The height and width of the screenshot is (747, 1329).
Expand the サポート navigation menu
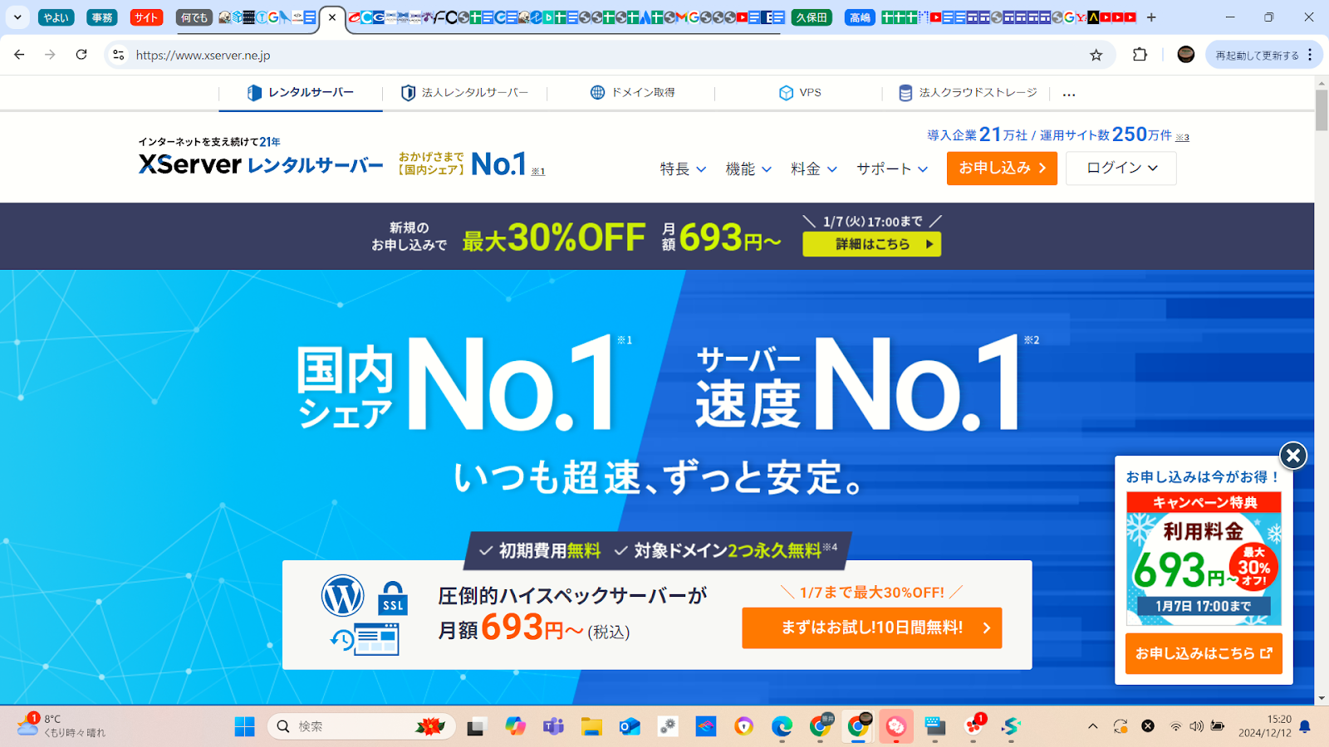coord(892,168)
